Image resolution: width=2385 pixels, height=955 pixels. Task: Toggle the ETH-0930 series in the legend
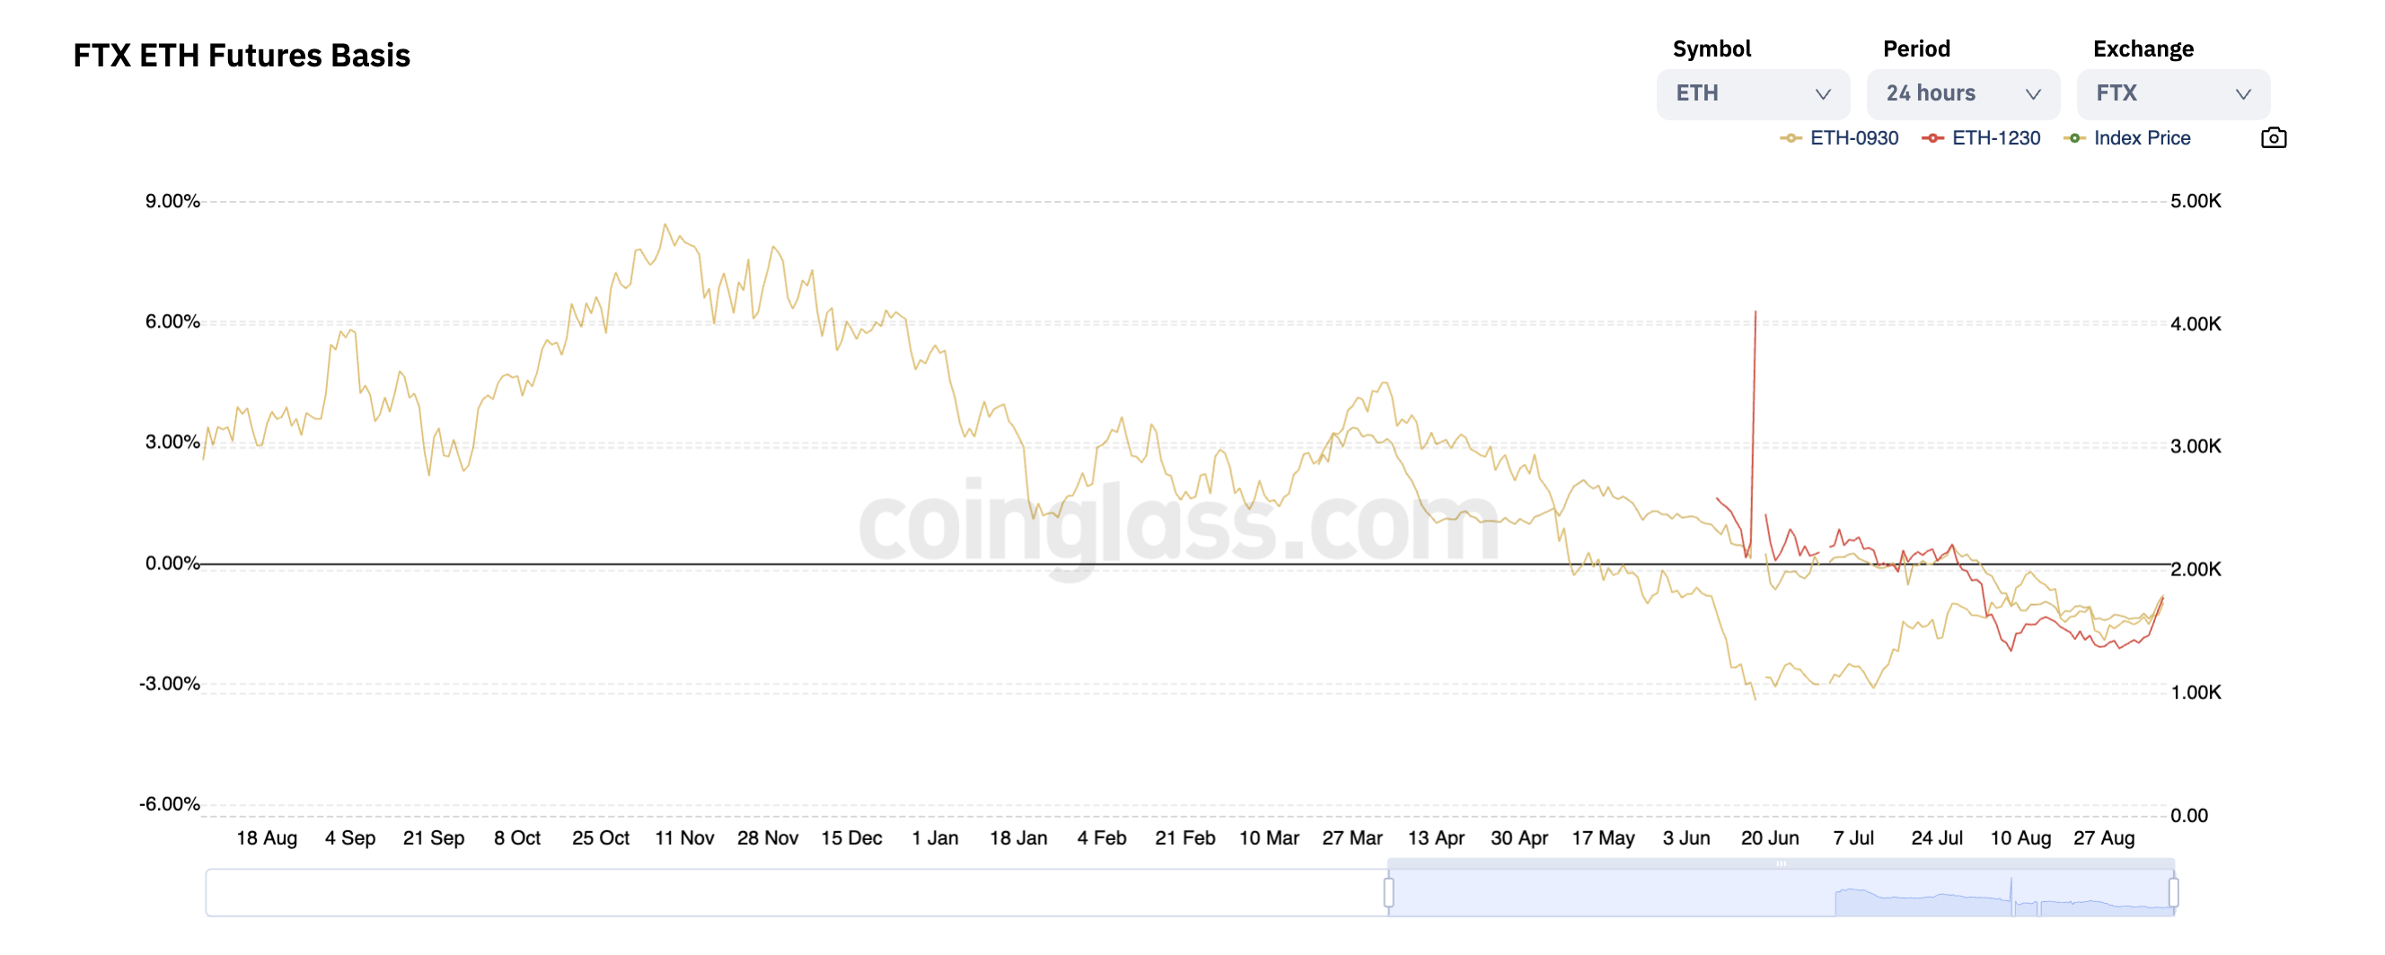click(x=1840, y=138)
